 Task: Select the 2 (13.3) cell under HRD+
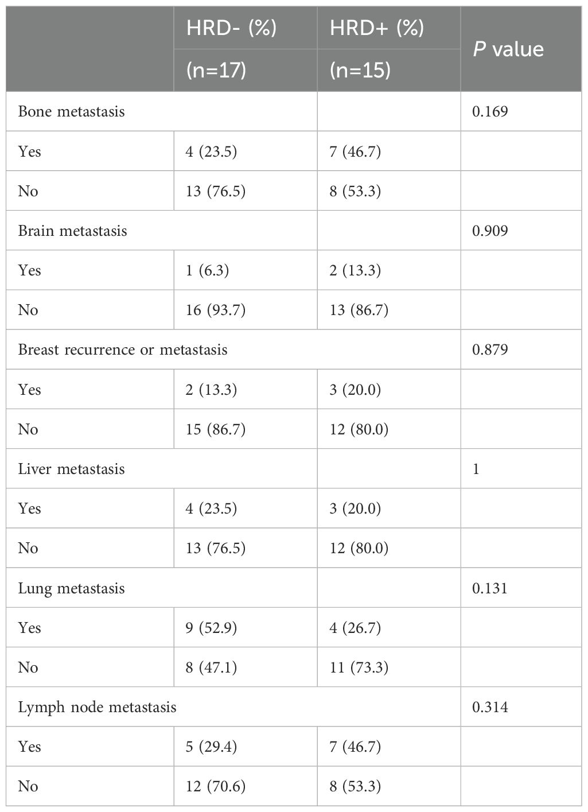pyautogui.click(x=355, y=270)
